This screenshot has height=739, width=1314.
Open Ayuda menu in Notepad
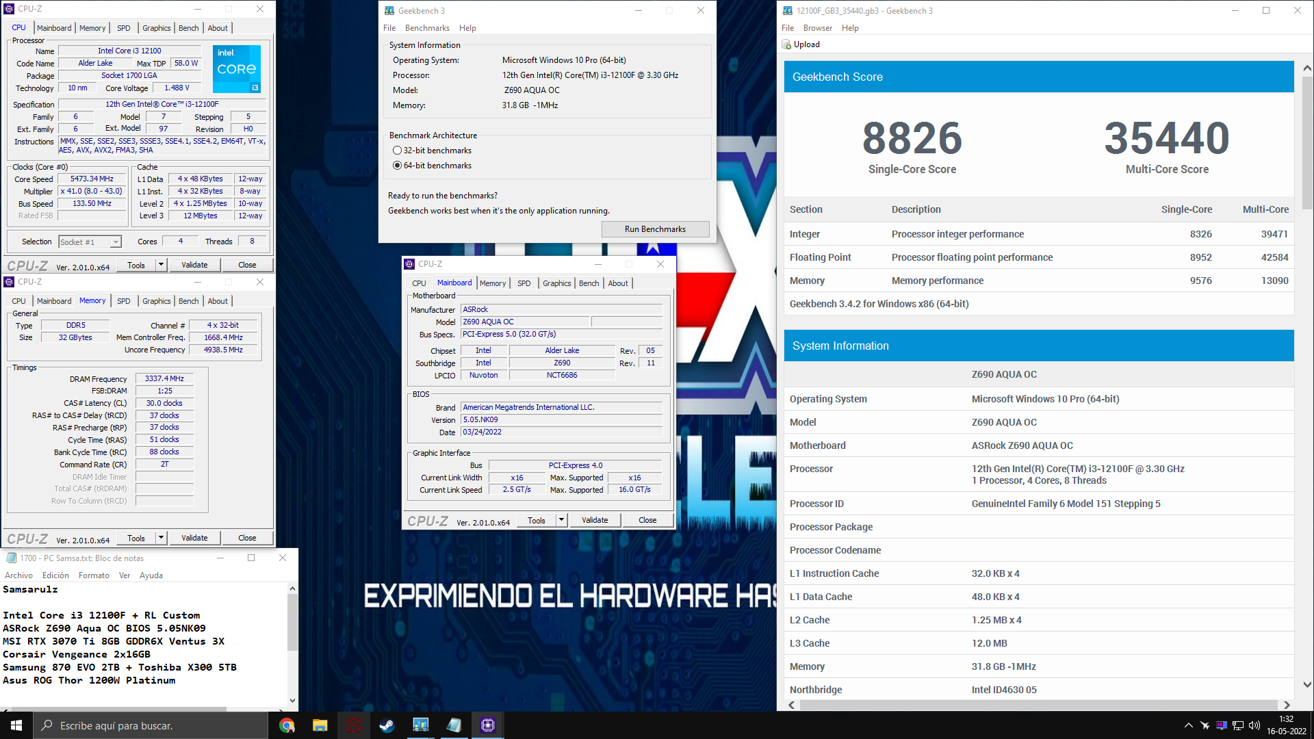coord(151,575)
